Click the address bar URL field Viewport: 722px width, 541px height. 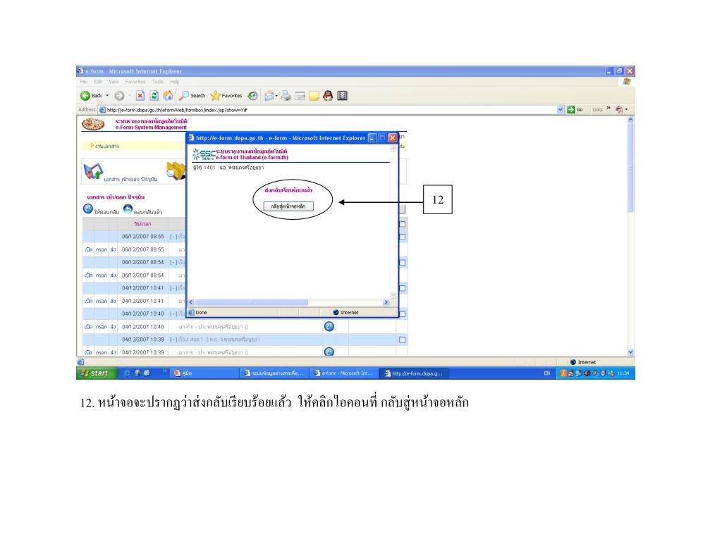(328, 110)
